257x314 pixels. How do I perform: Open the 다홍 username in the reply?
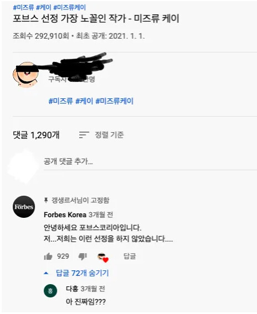(72, 289)
